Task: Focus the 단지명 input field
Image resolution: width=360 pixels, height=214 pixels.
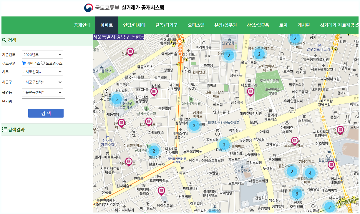Action: (x=44, y=101)
